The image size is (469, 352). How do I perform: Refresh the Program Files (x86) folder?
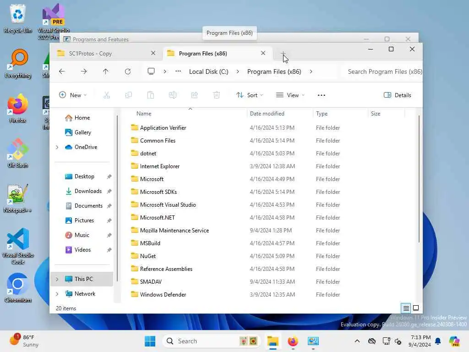128,71
